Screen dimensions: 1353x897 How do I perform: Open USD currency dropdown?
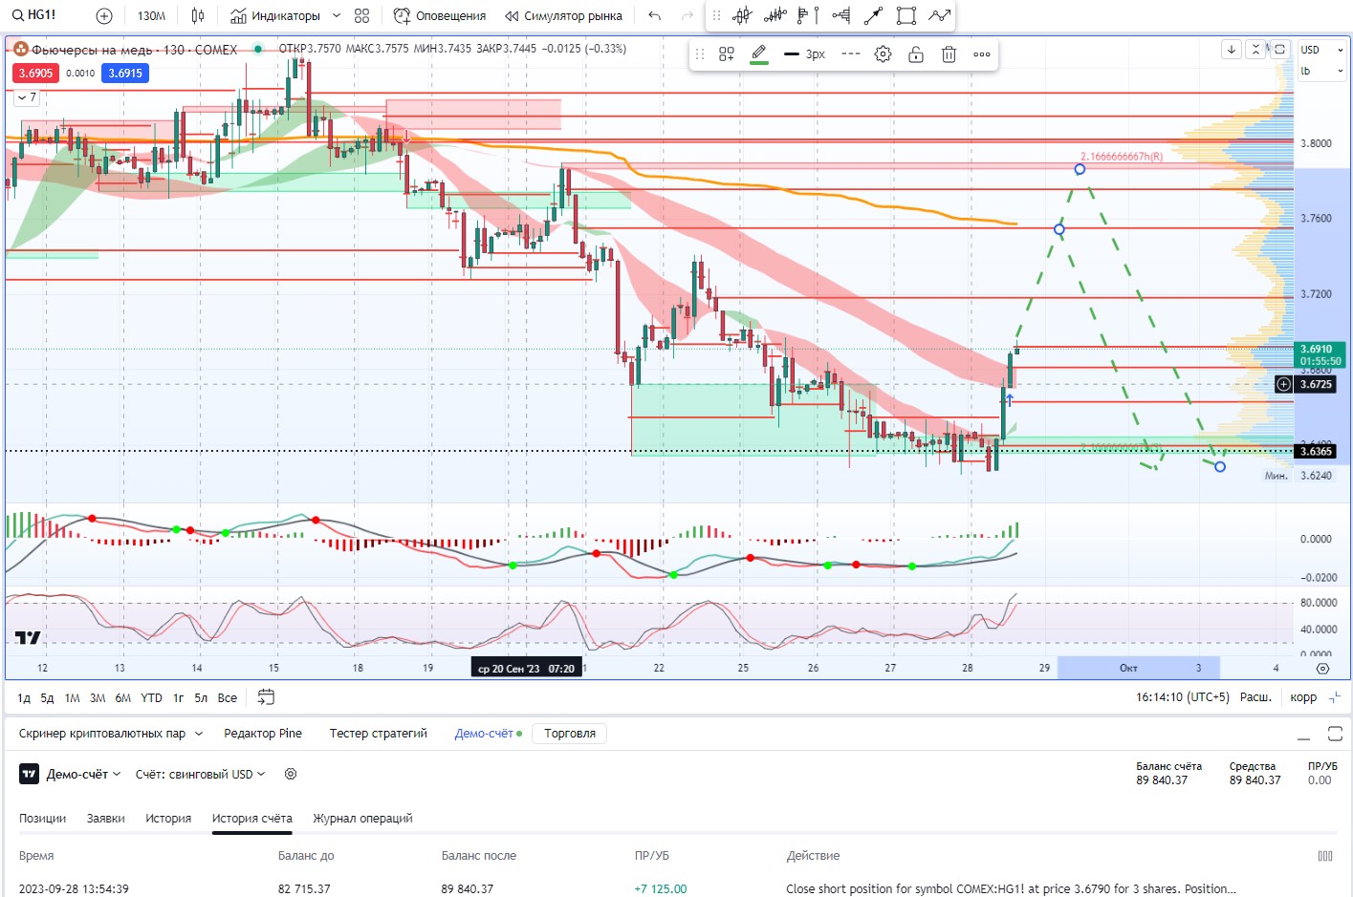pos(1321,50)
